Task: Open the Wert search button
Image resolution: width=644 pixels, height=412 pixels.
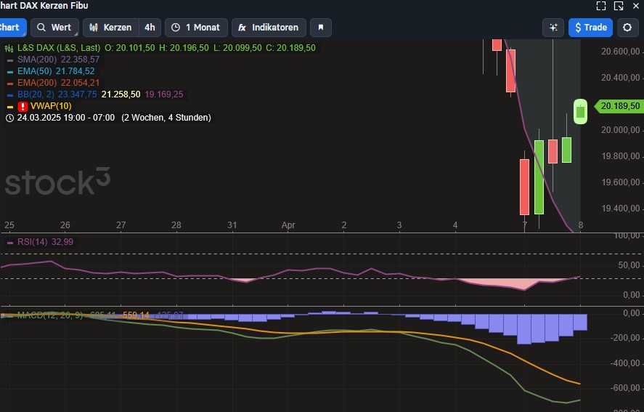Action: coord(54,28)
